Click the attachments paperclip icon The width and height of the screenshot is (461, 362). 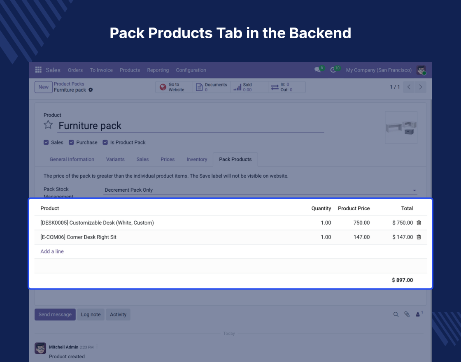[x=407, y=314]
